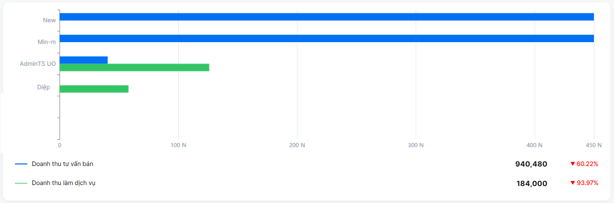
Task: Click the blue bar for New
Action: click(x=327, y=17)
